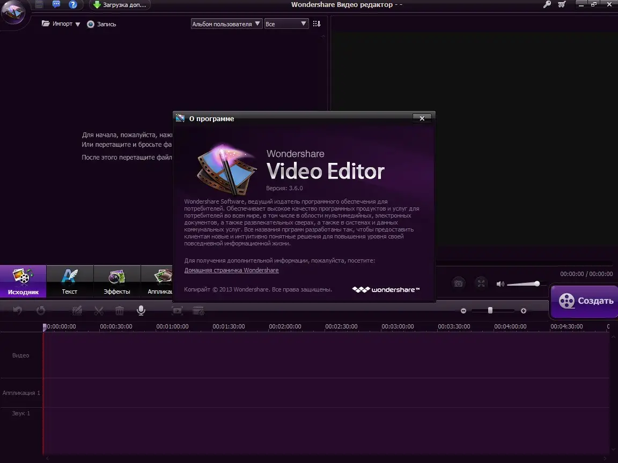
Task: Adjust the preview volume slider
Action: 526,284
